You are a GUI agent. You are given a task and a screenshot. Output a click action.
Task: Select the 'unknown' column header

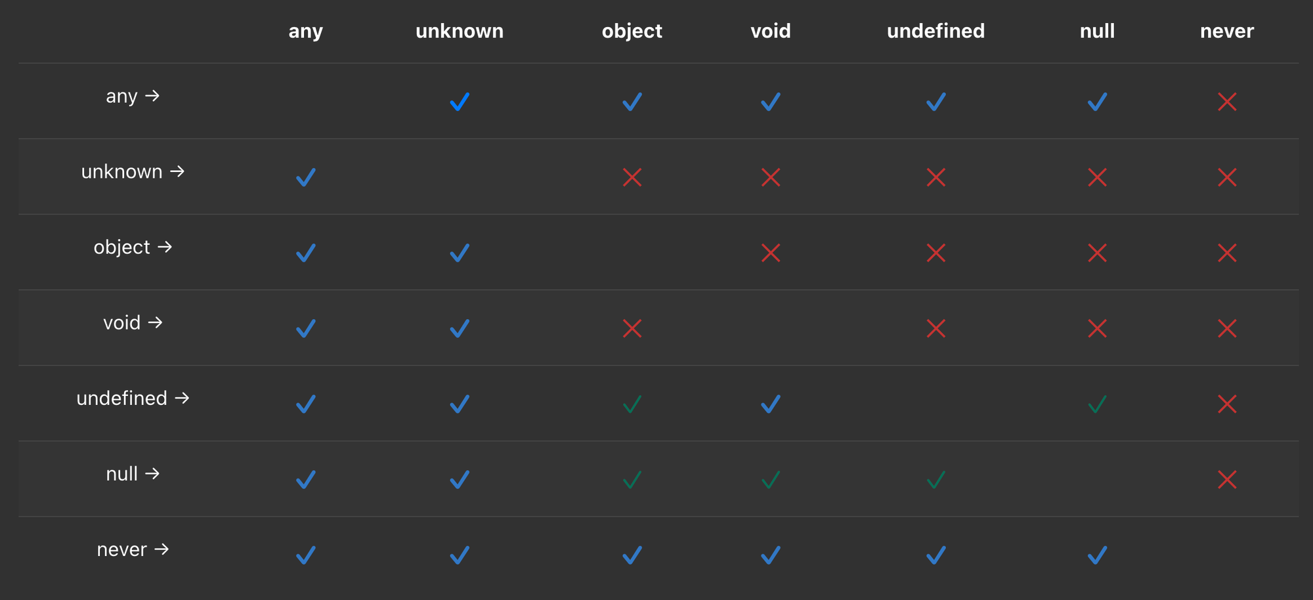click(x=460, y=31)
